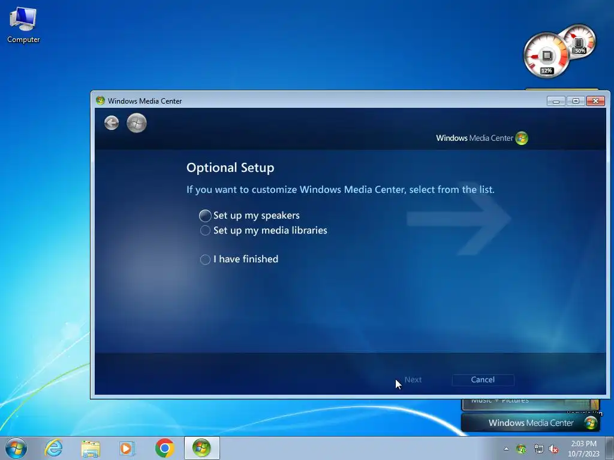Click Windows Media Center title bar icon
The height and width of the screenshot is (460, 614).
point(100,101)
